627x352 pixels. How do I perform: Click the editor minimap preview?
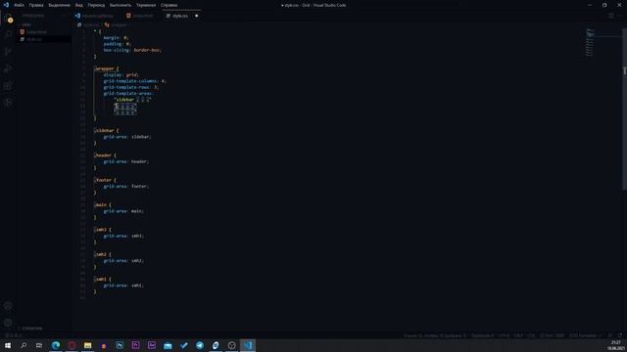[590, 43]
